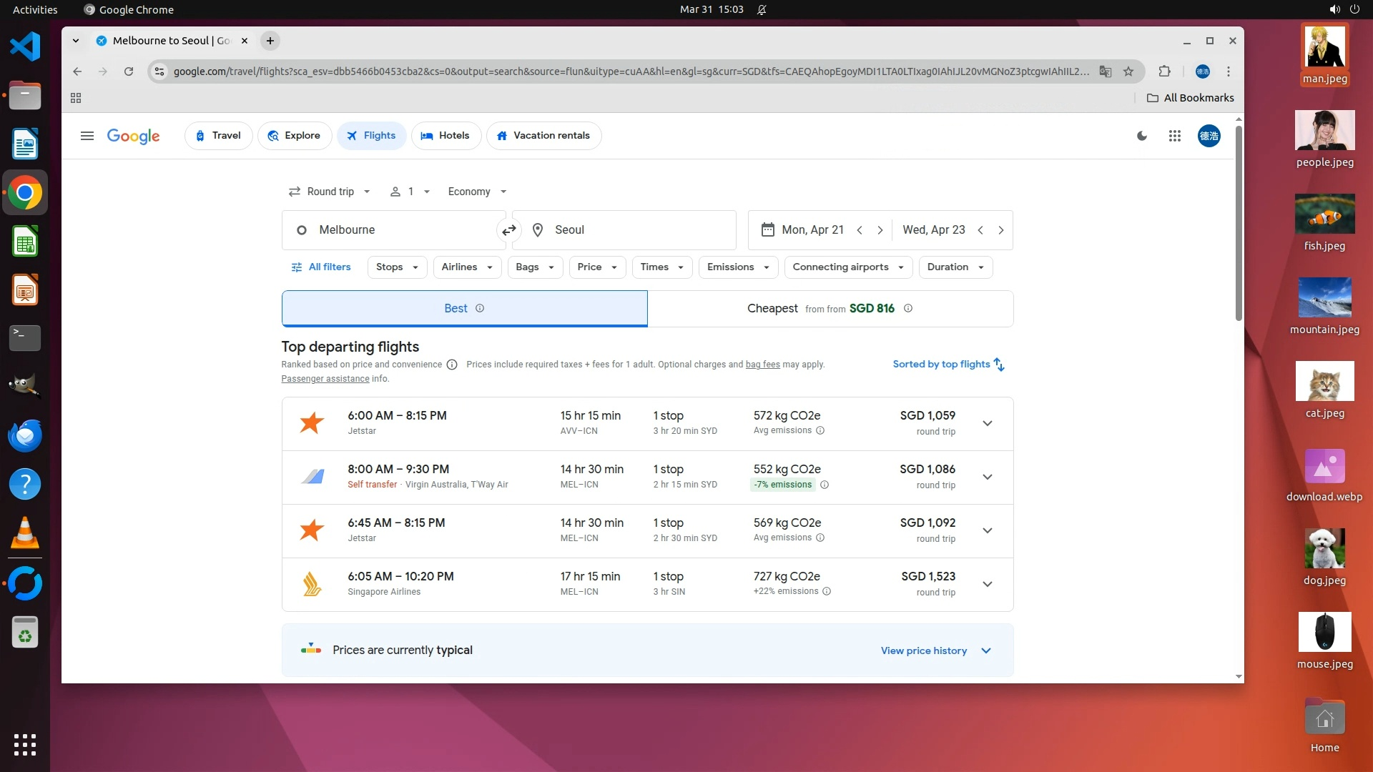The width and height of the screenshot is (1373, 772).
Task: Advance departure date to next day
Action: tap(880, 230)
